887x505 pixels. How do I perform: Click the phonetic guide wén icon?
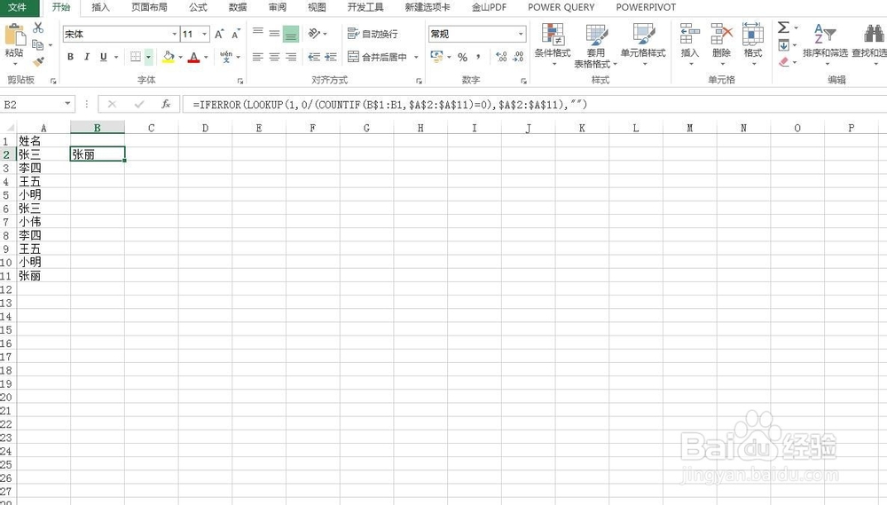coord(226,57)
